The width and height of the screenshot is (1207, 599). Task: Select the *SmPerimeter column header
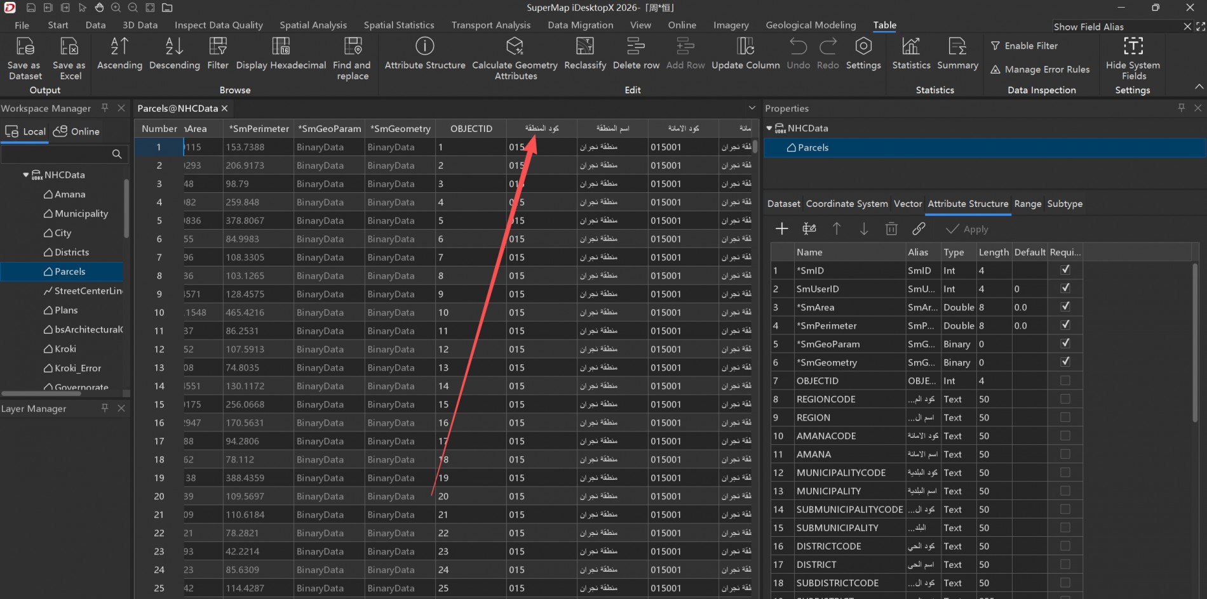[x=259, y=128]
